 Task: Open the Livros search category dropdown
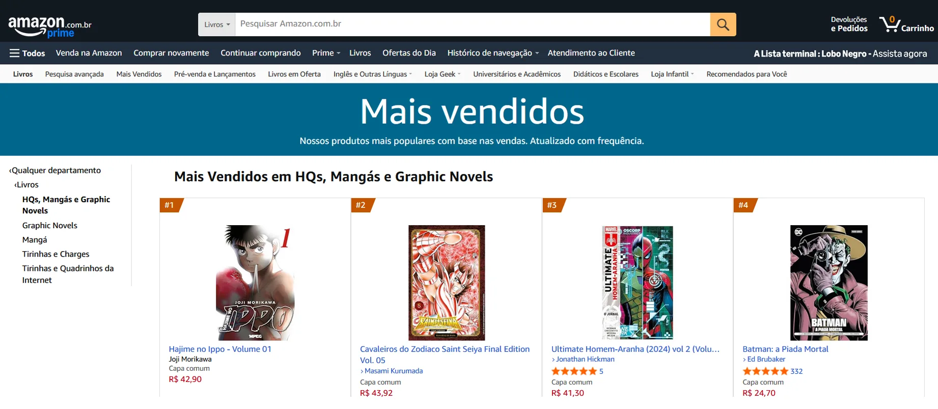coord(217,24)
